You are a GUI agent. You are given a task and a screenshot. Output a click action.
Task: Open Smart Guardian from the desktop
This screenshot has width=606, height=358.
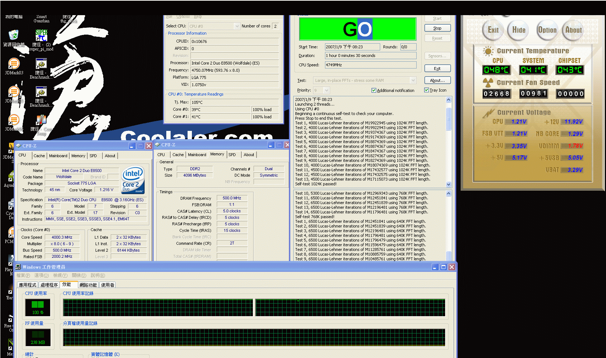click(x=41, y=18)
